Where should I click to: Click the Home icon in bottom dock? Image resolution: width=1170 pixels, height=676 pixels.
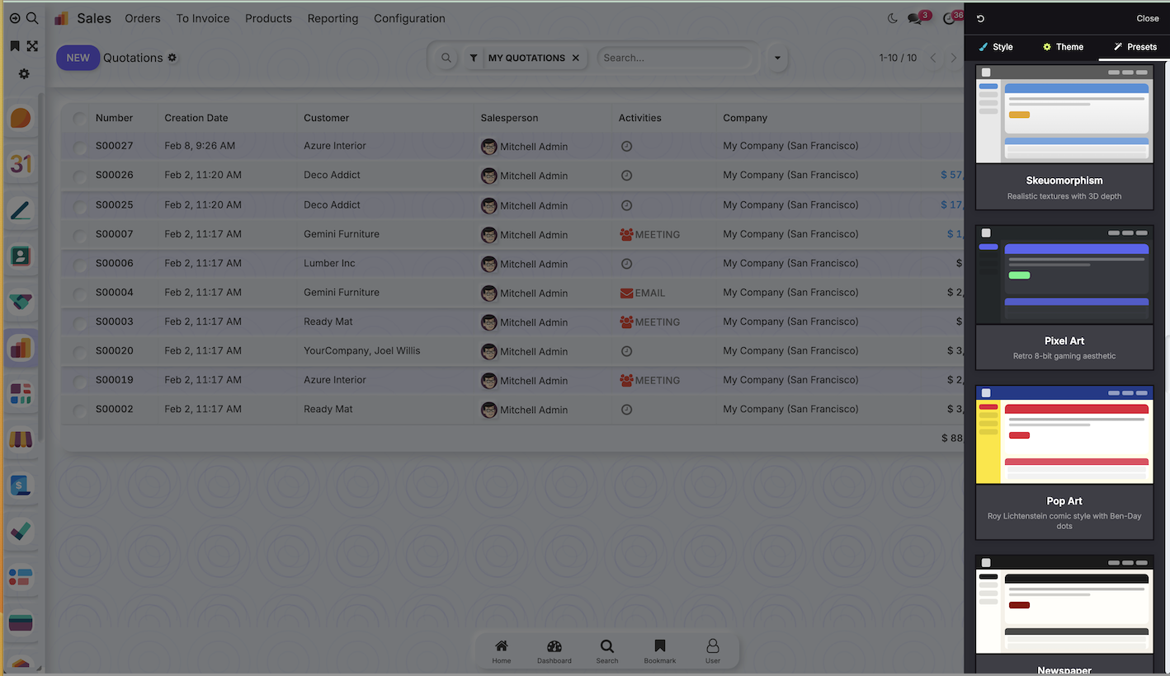click(501, 650)
